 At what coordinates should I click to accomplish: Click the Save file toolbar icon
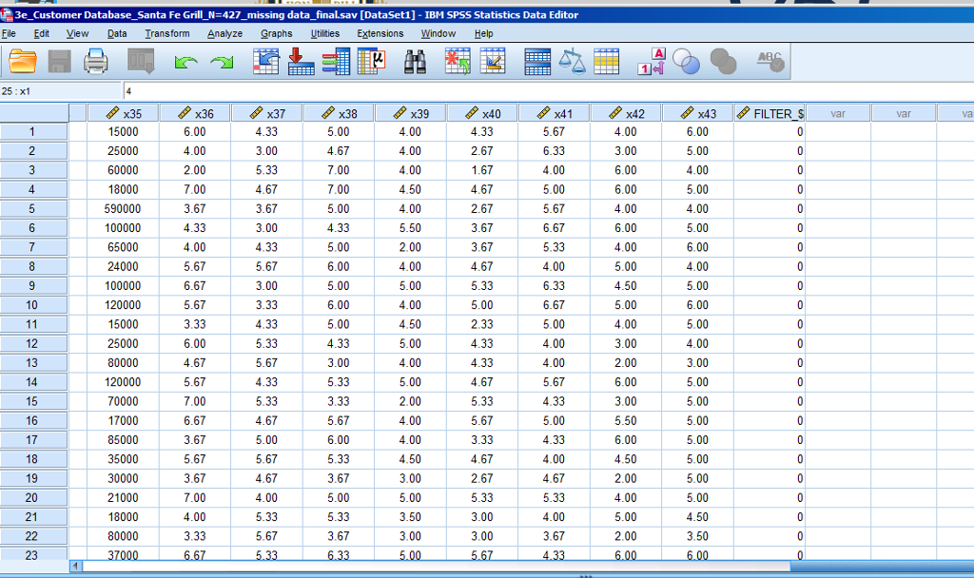click(x=60, y=62)
